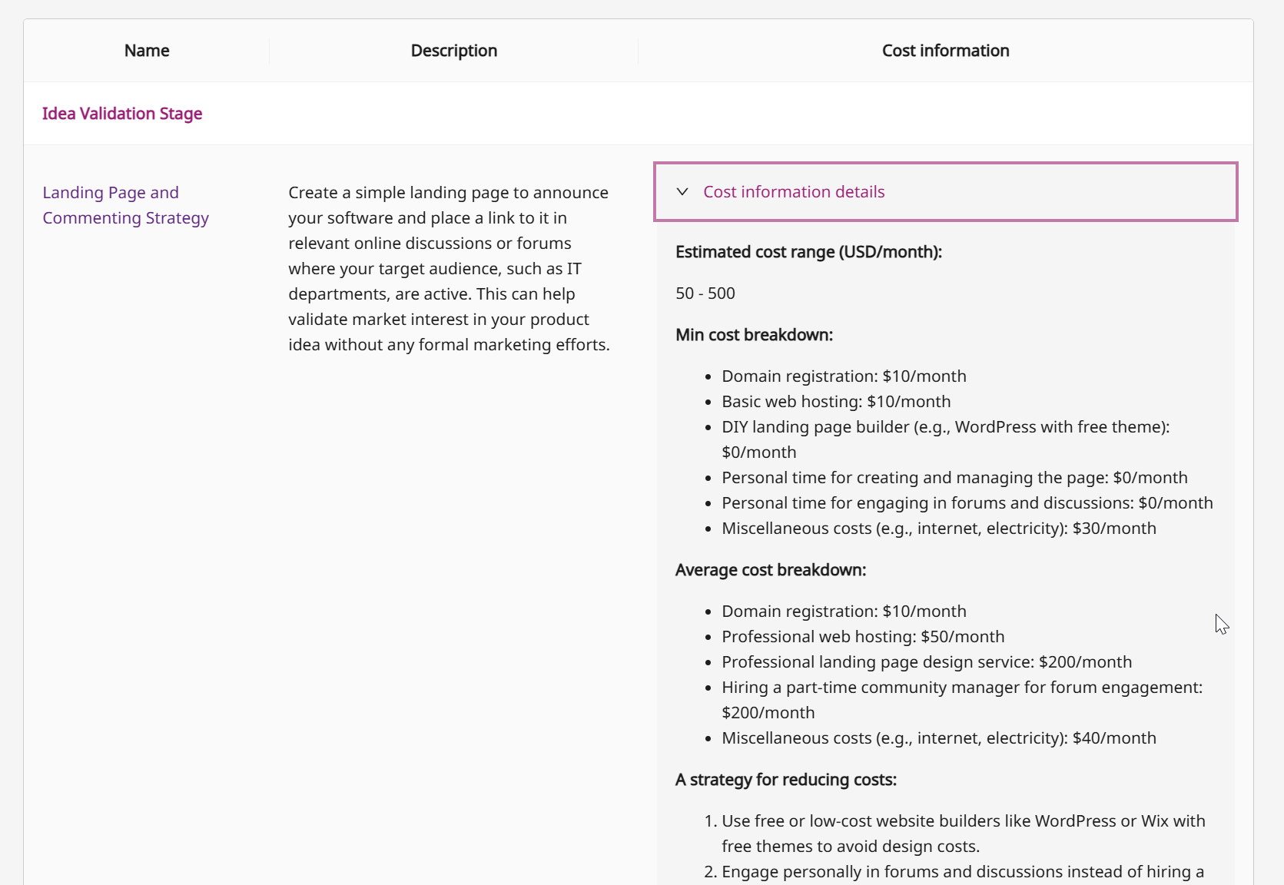Open Landing Page and Commenting Strategy link

[125, 205]
